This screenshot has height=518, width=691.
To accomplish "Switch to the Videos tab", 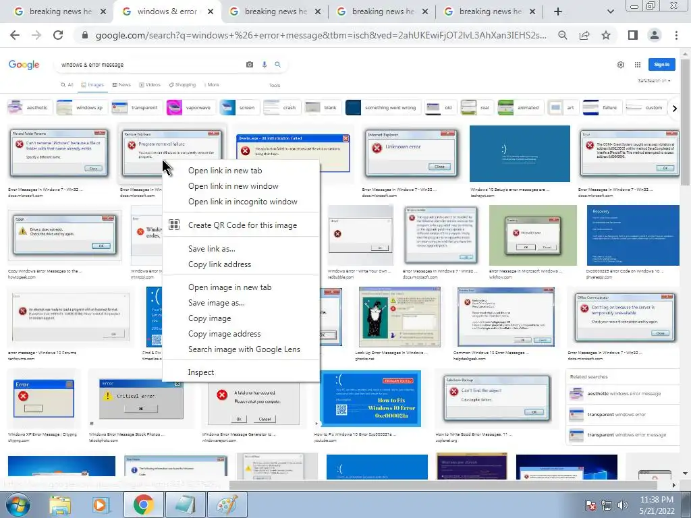I will click(150, 84).
